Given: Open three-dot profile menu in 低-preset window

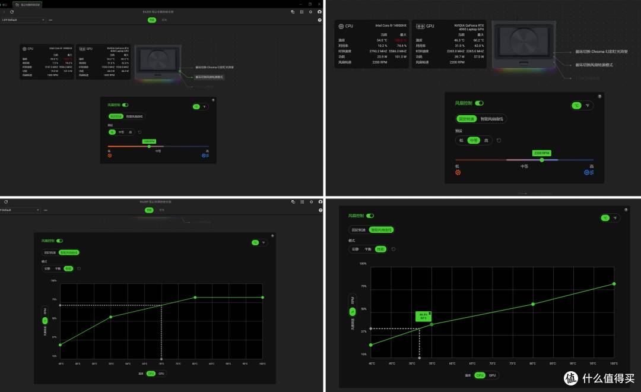Looking at the screenshot, I should tap(50, 20).
